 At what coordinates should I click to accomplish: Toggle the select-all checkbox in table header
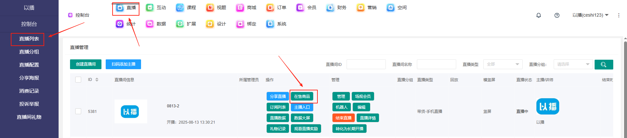coord(78,80)
